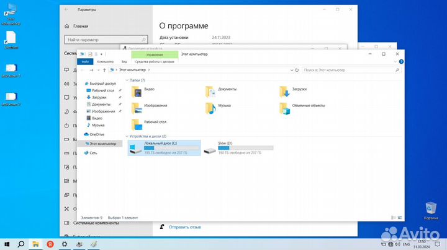Screen dimensions: 447x250
Task: Click ENG language indicator in tray
Action: pyautogui.click(x=406, y=244)
